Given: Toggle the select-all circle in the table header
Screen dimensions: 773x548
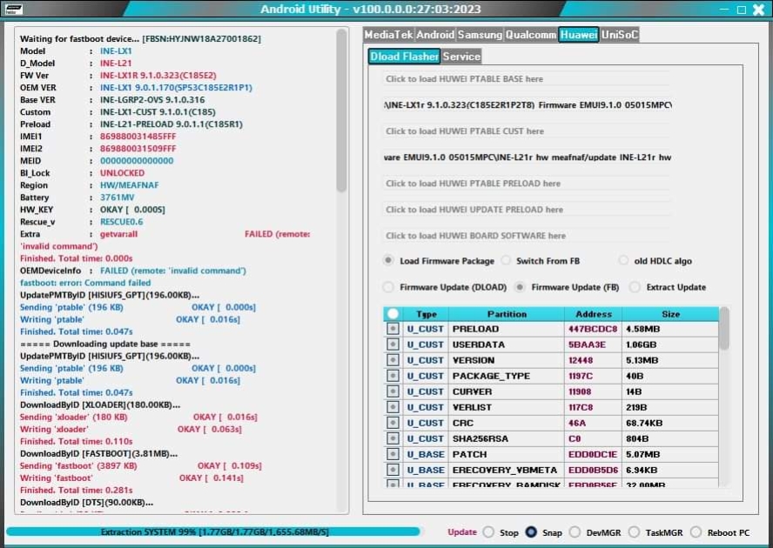Looking at the screenshot, I should pyautogui.click(x=393, y=314).
